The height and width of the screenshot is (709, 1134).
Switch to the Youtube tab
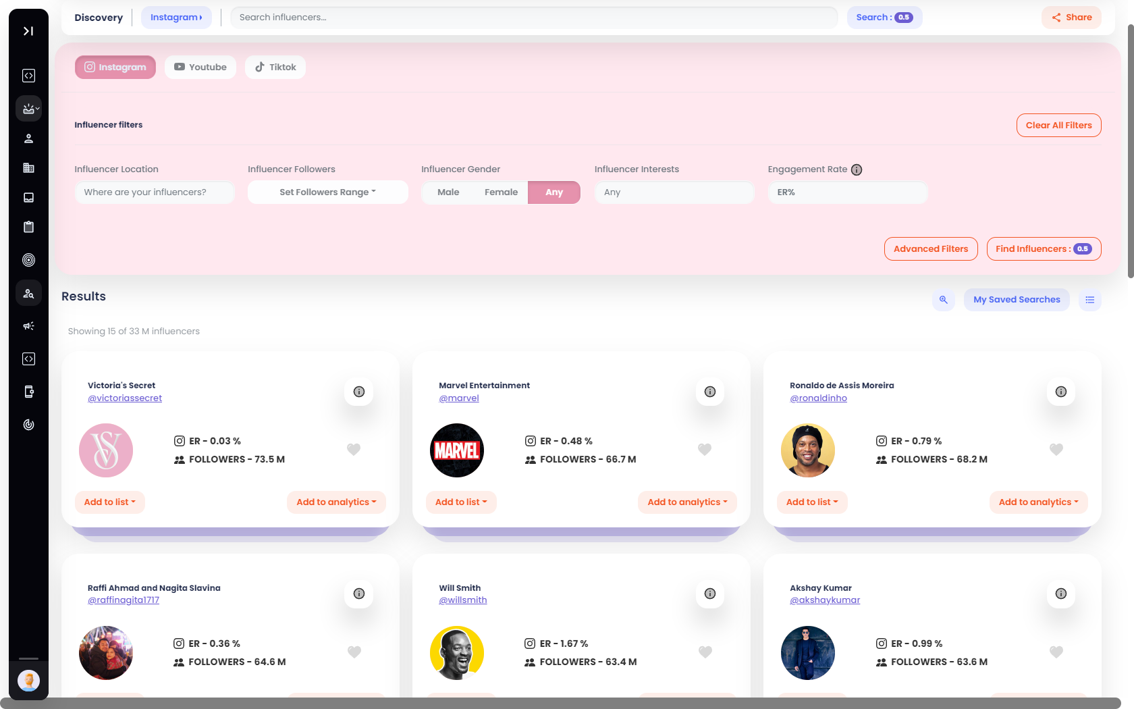tap(200, 68)
